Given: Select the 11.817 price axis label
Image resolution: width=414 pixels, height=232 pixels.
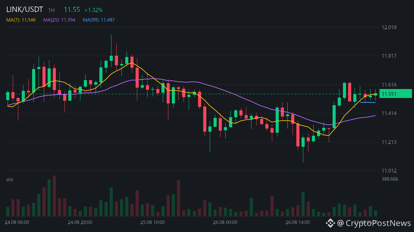Looking at the screenshot, I should click(389, 56).
